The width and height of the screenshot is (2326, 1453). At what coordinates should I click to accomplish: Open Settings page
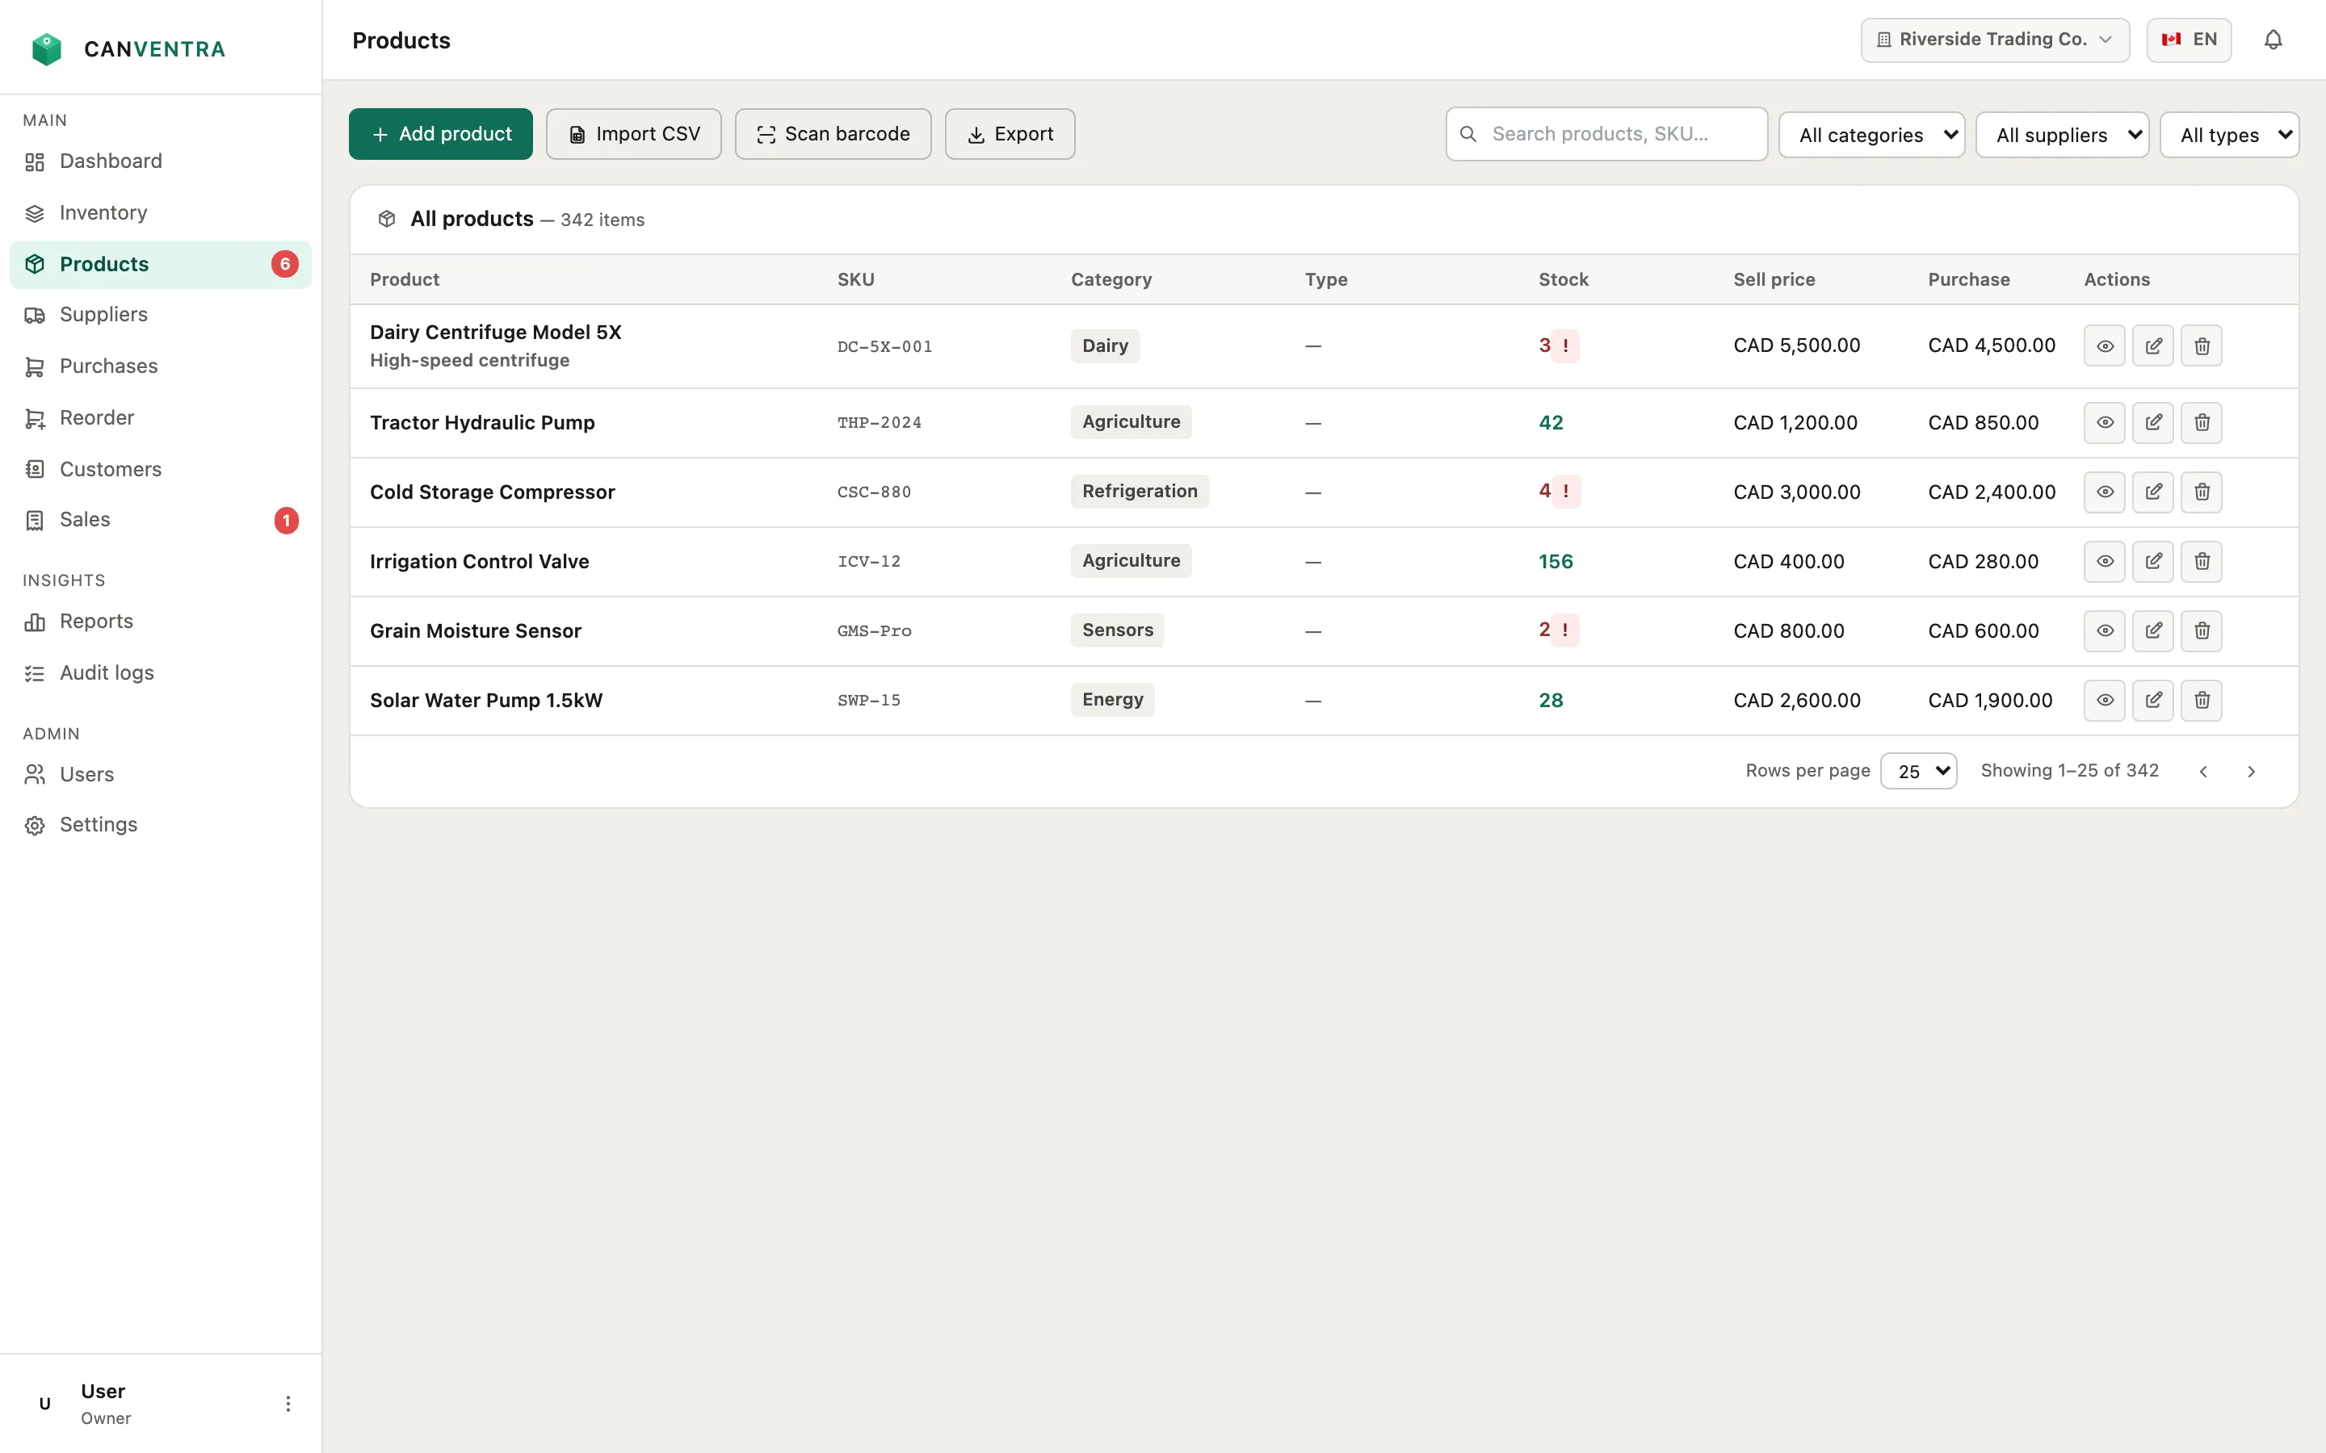tap(161, 826)
